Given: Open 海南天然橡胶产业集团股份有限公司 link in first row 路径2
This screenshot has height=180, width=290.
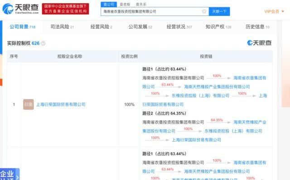Looking at the screenshot, I should pos(250,122).
